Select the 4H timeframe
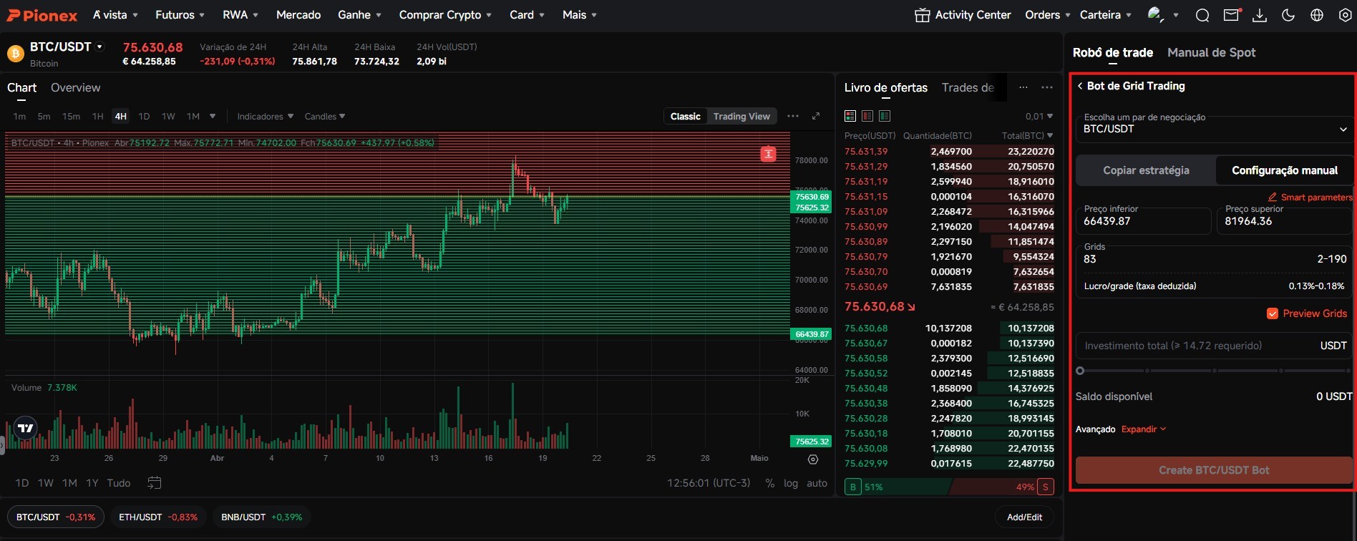The image size is (1357, 541). point(121,117)
